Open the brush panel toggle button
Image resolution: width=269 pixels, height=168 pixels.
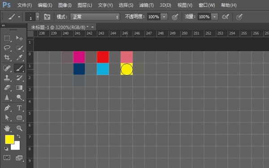[47, 17]
